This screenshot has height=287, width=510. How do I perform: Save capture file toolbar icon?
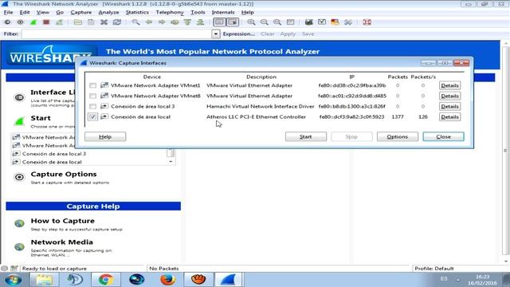[x=91, y=22]
